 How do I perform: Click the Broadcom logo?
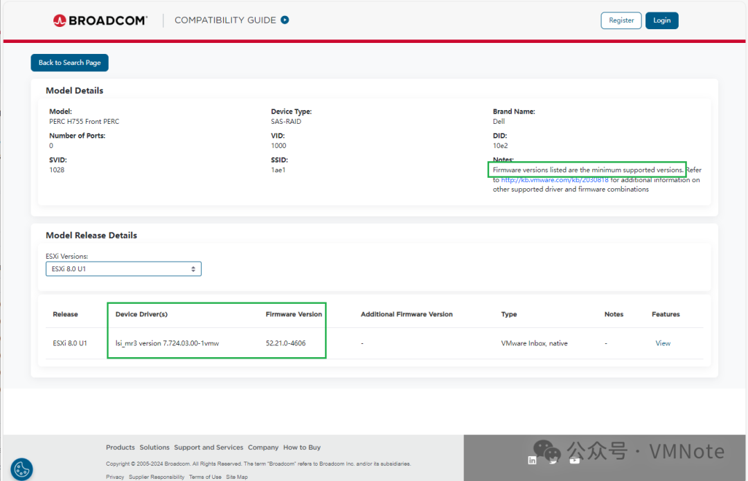(x=100, y=21)
